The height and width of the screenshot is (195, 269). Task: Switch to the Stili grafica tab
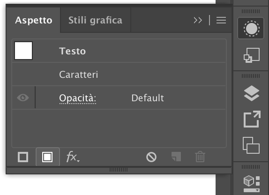click(96, 20)
